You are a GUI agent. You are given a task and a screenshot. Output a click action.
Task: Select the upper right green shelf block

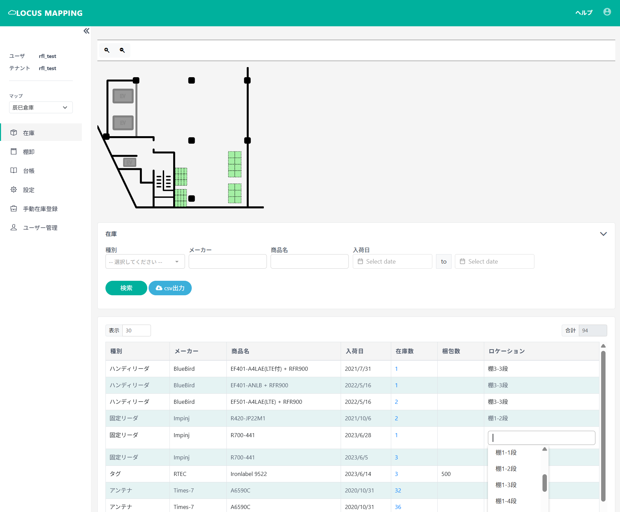235,164
